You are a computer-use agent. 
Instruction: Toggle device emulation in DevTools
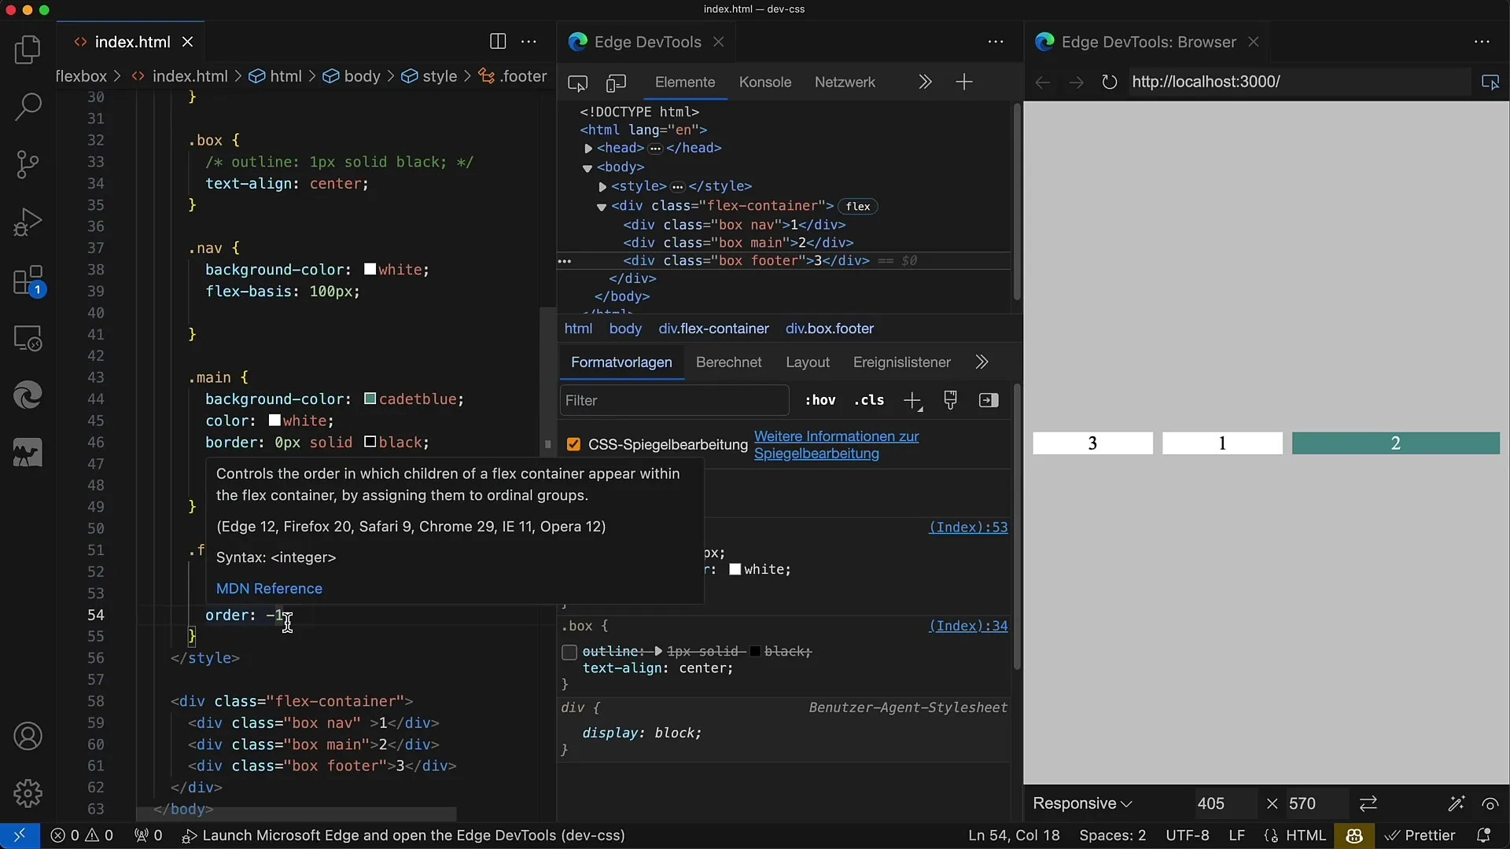(x=616, y=83)
